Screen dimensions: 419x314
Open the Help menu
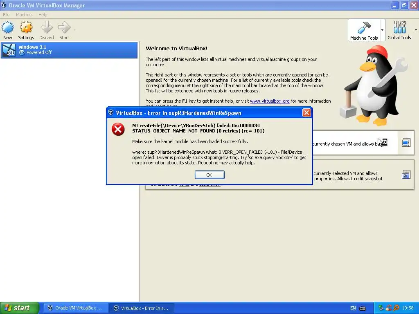point(43,15)
